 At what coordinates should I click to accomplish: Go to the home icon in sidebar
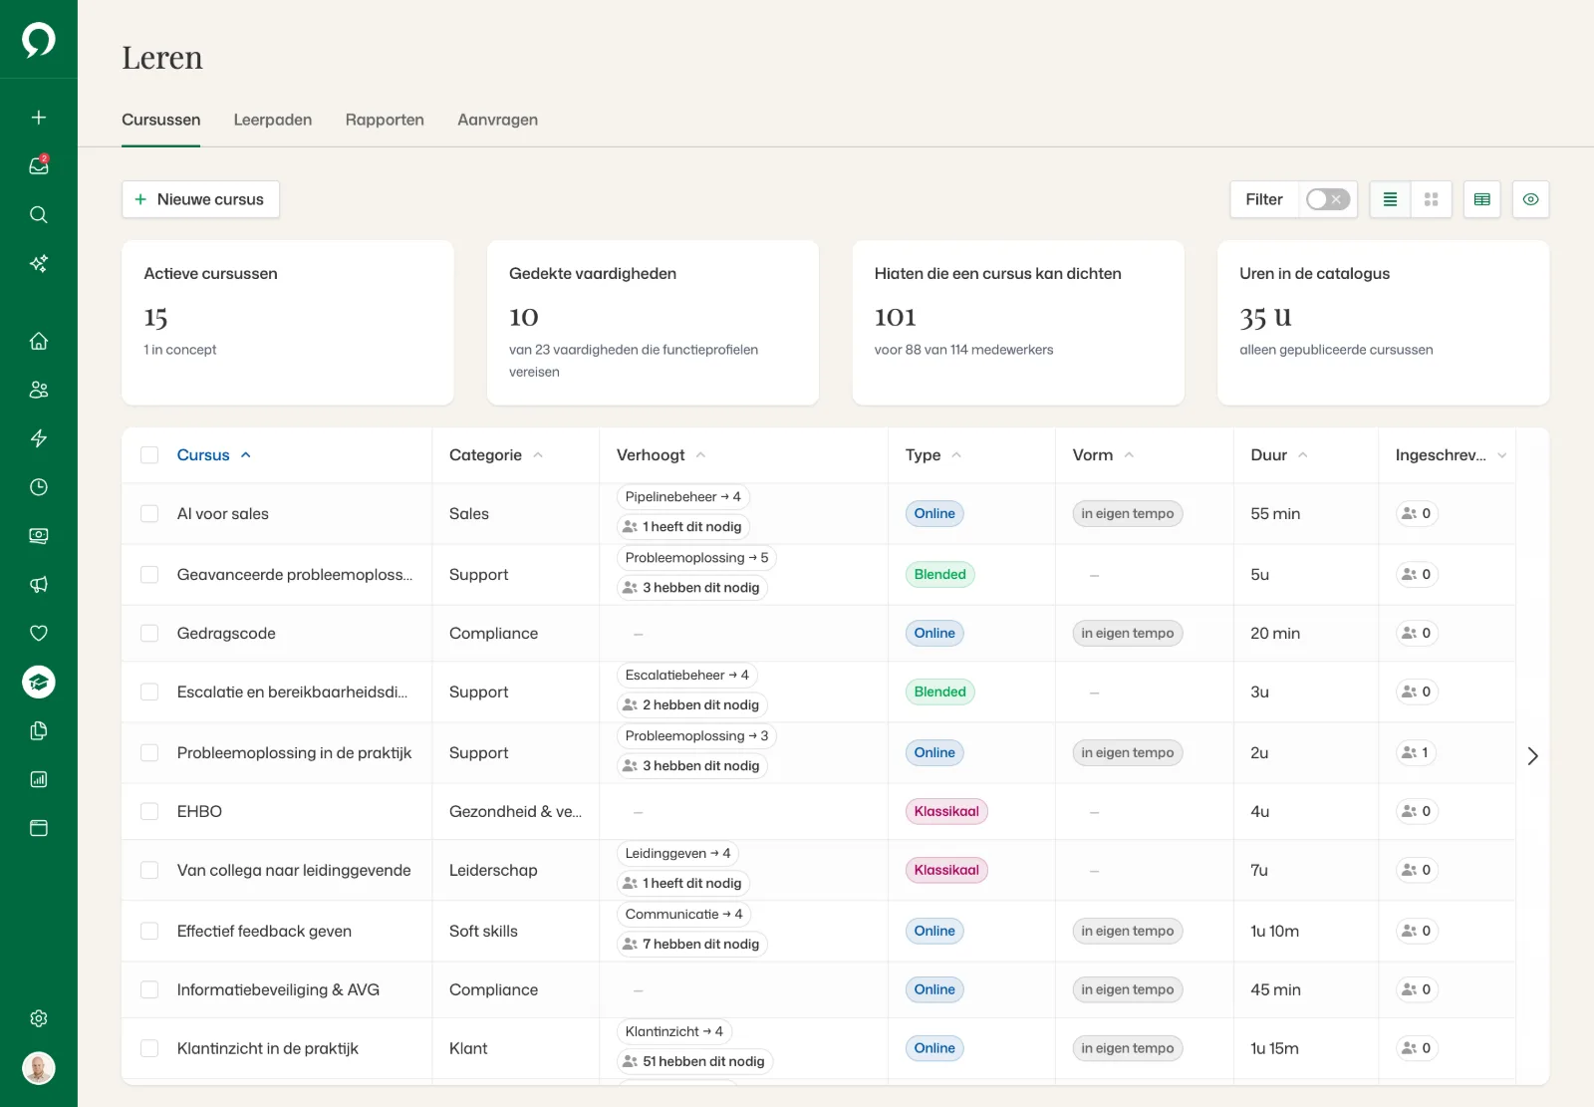click(39, 341)
